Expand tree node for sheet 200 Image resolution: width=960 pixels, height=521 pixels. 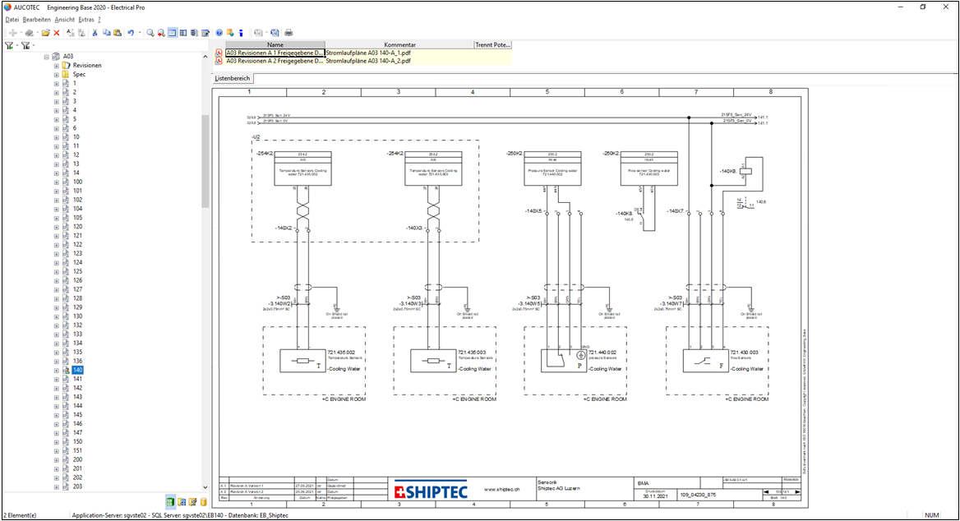(57, 459)
